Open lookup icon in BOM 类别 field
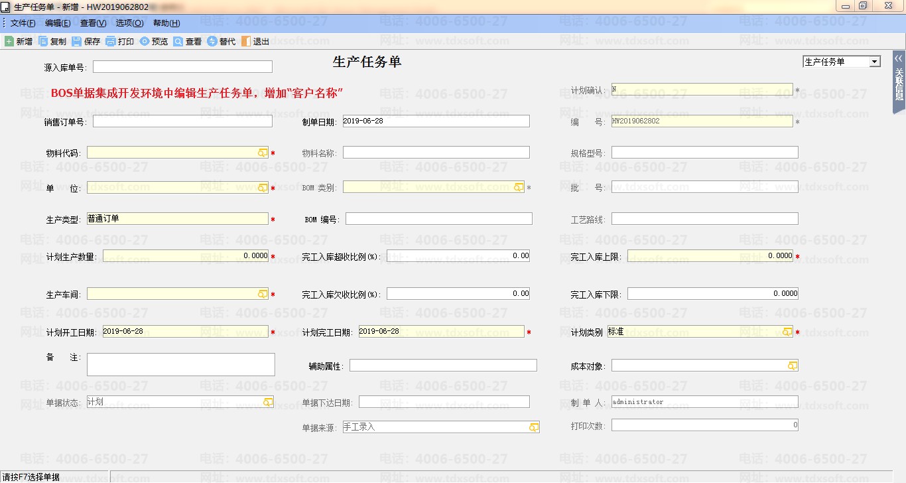The image size is (906, 483). click(x=519, y=187)
